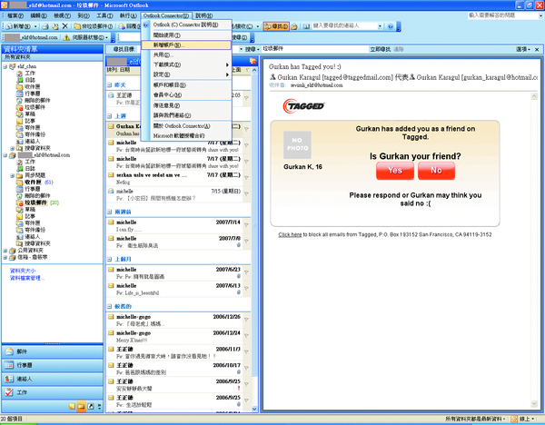
Task: Click the Print icon in toolbar
Action: 45,26
